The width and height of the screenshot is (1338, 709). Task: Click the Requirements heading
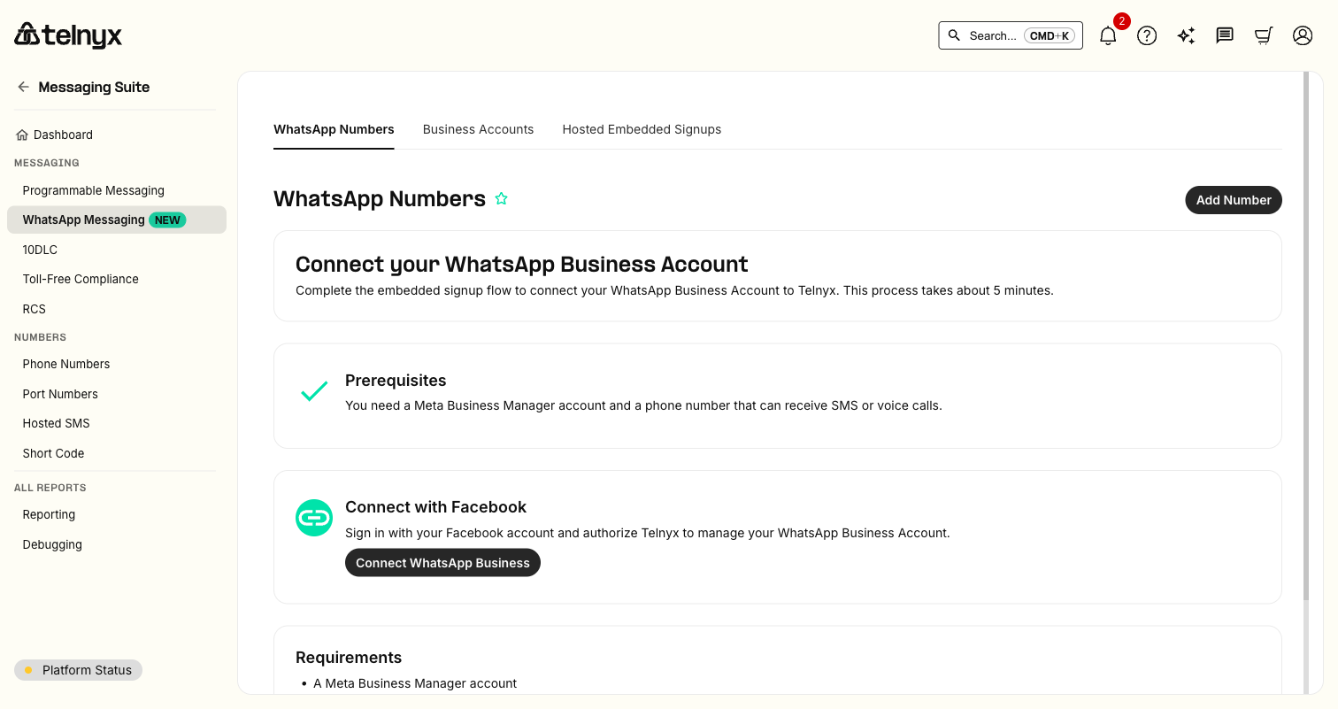coord(349,658)
